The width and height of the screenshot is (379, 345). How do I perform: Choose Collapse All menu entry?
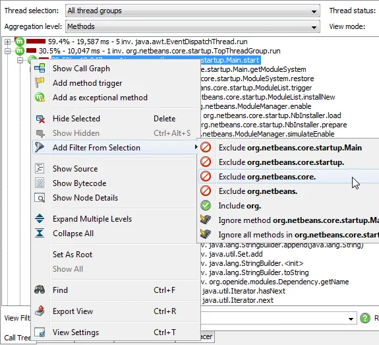click(115, 234)
